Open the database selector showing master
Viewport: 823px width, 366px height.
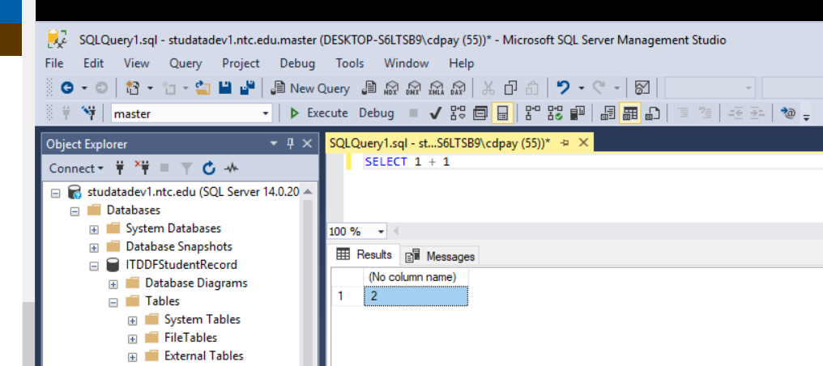192,113
